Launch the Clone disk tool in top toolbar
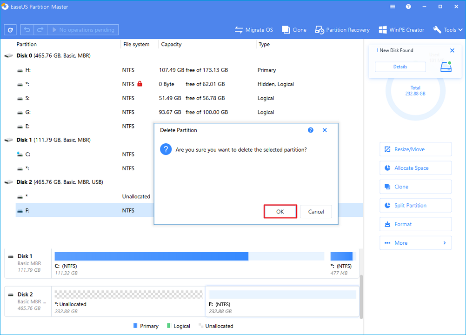The width and height of the screenshot is (466, 335). [x=294, y=30]
